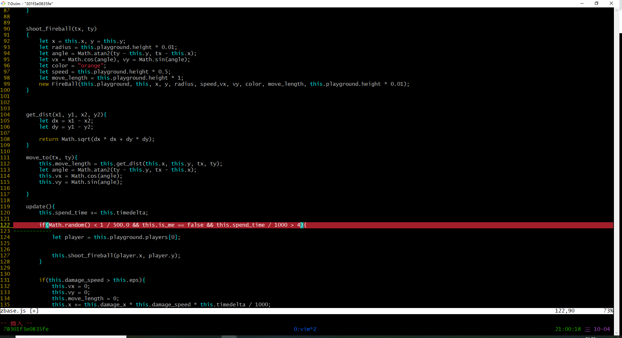Click the tmux session name 7@301f3e0835fe
This screenshot has width=622, height=338.
(26, 329)
